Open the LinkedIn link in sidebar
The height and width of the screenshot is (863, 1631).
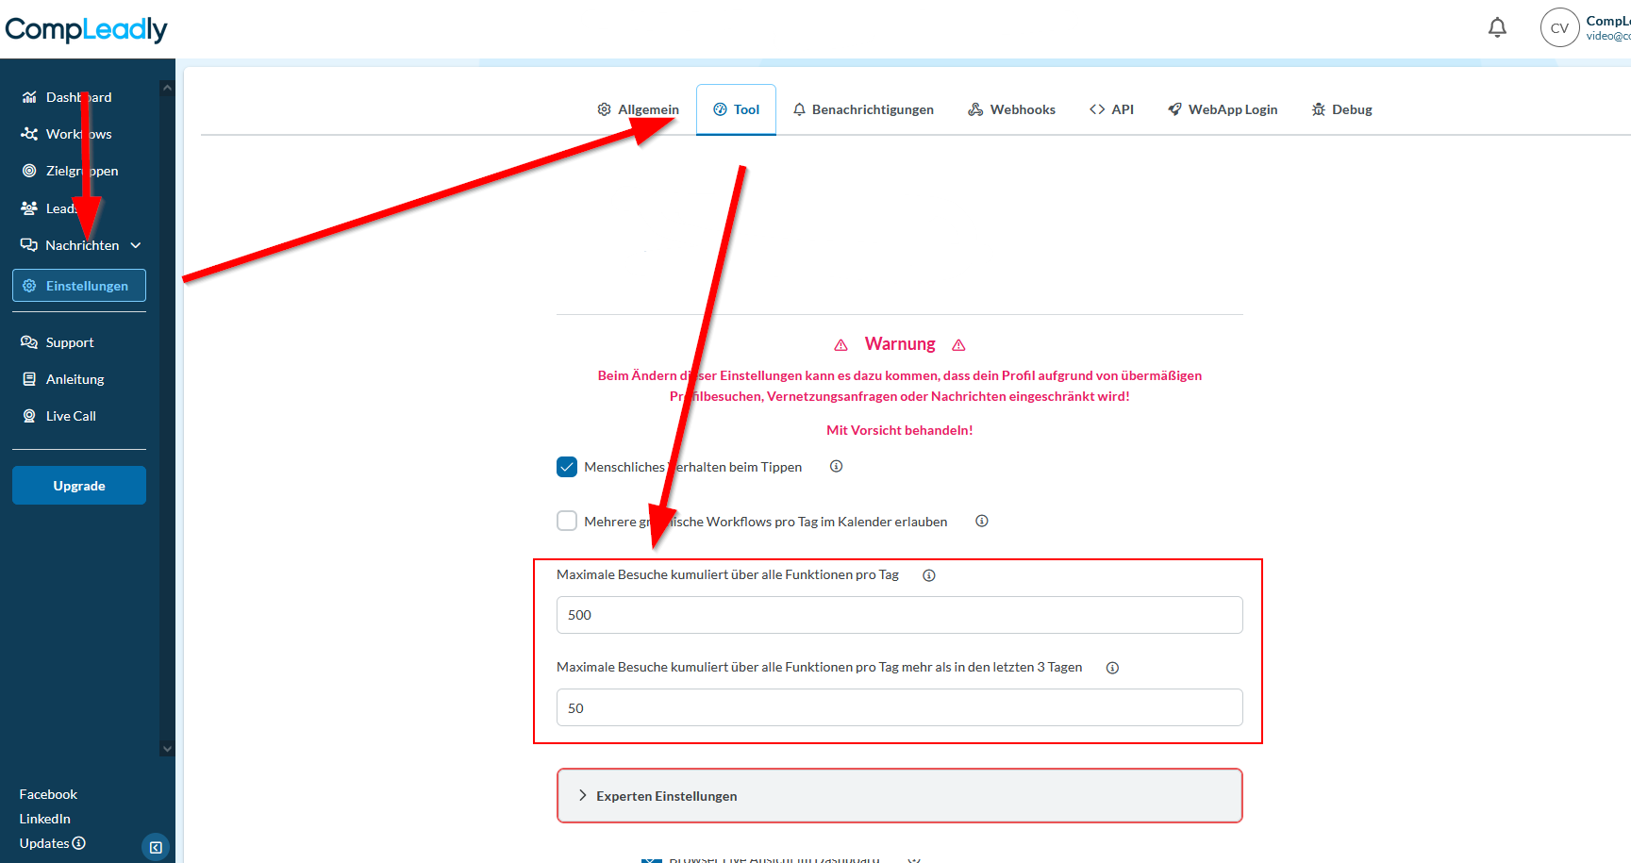point(45,819)
